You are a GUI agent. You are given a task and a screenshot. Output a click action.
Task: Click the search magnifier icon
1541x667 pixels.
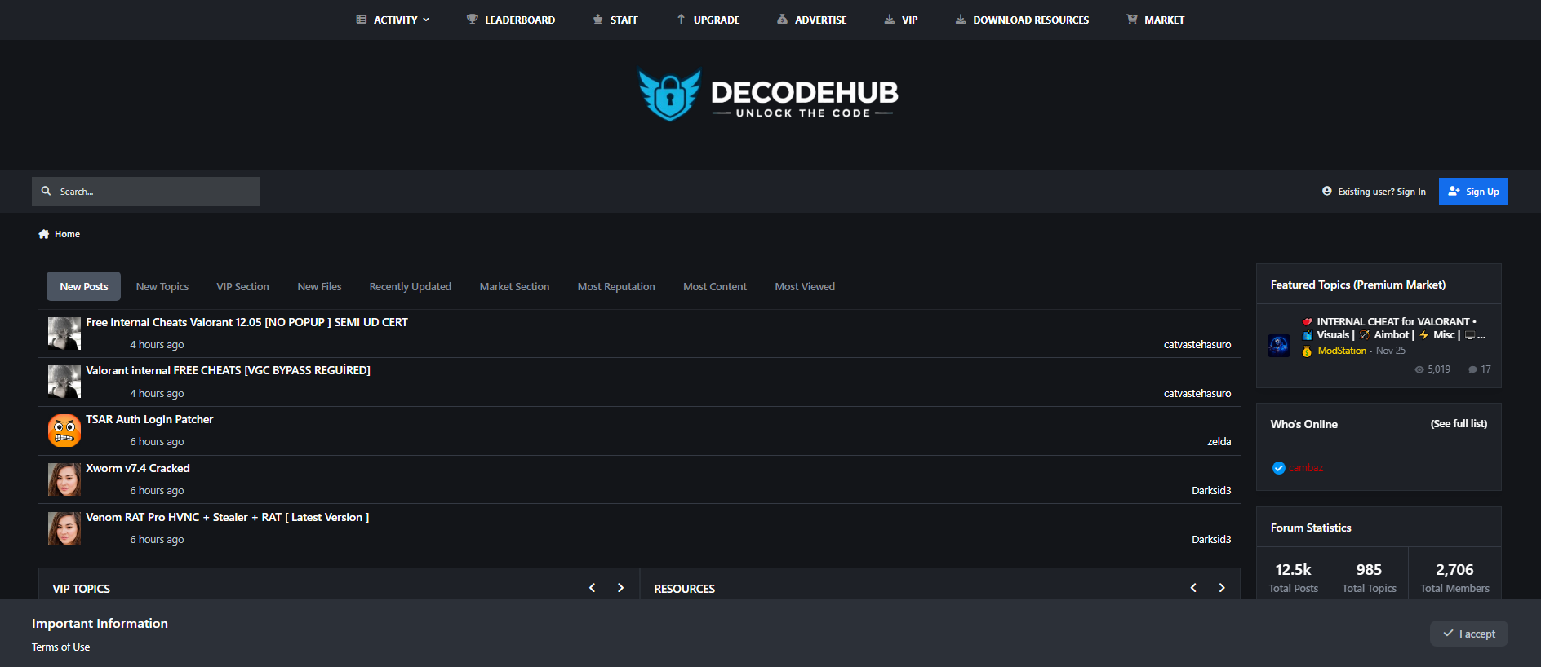(x=47, y=191)
